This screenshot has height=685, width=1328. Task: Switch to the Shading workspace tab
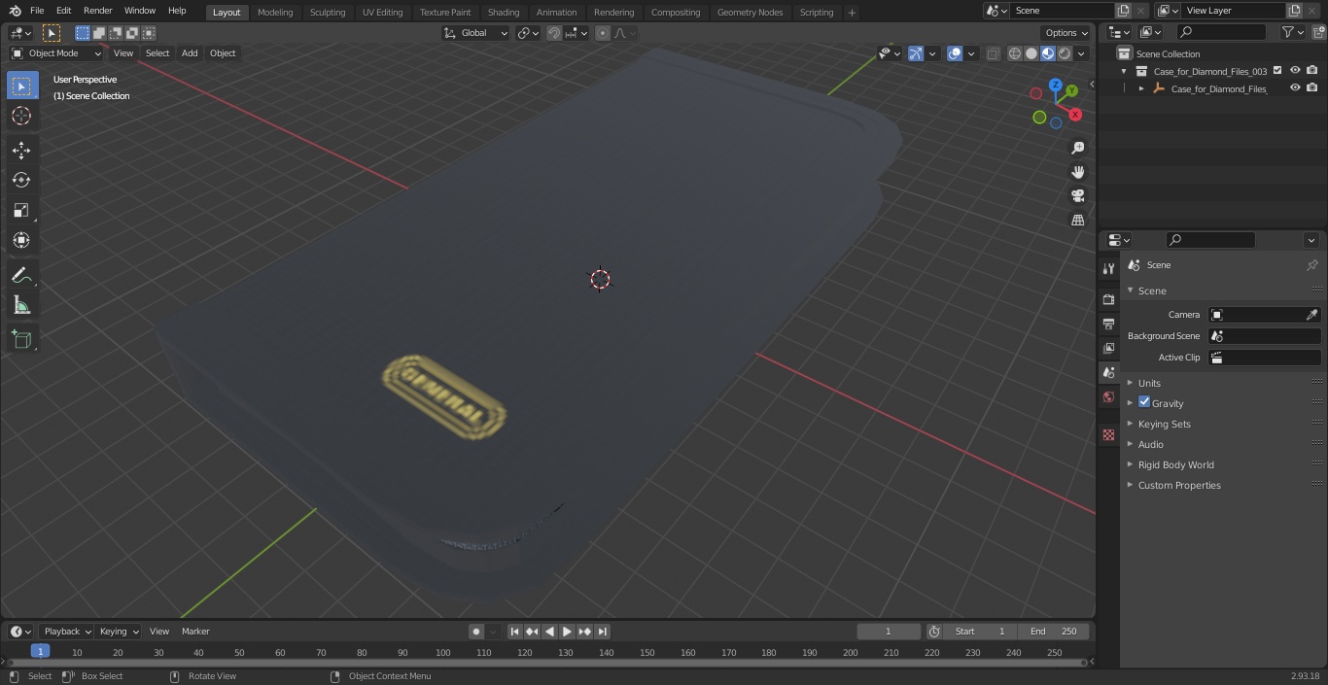click(504, 13)
